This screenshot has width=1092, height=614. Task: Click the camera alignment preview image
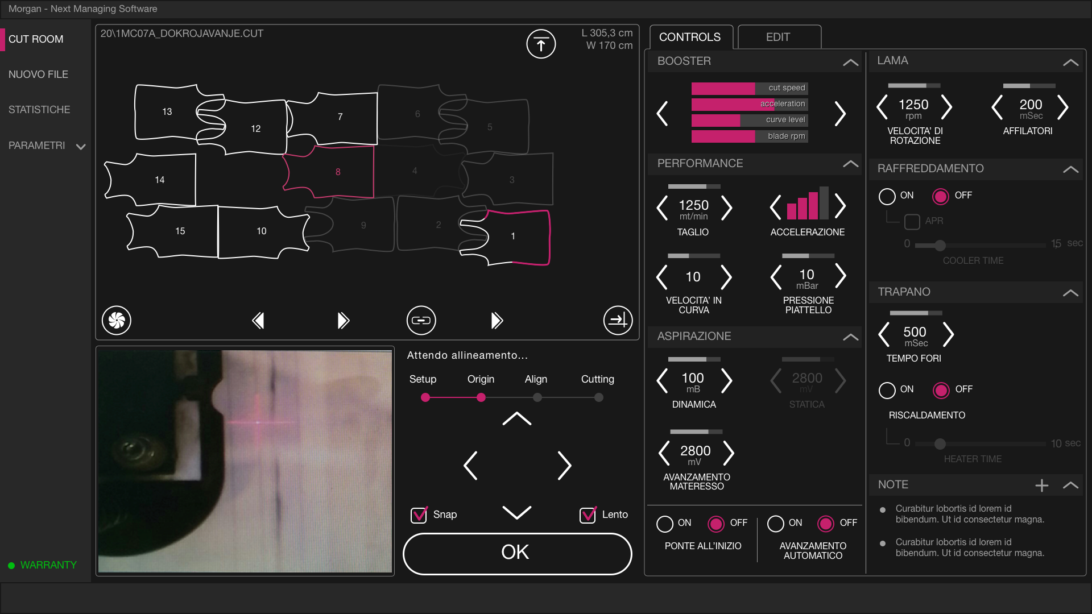click(x=245, y=461)
